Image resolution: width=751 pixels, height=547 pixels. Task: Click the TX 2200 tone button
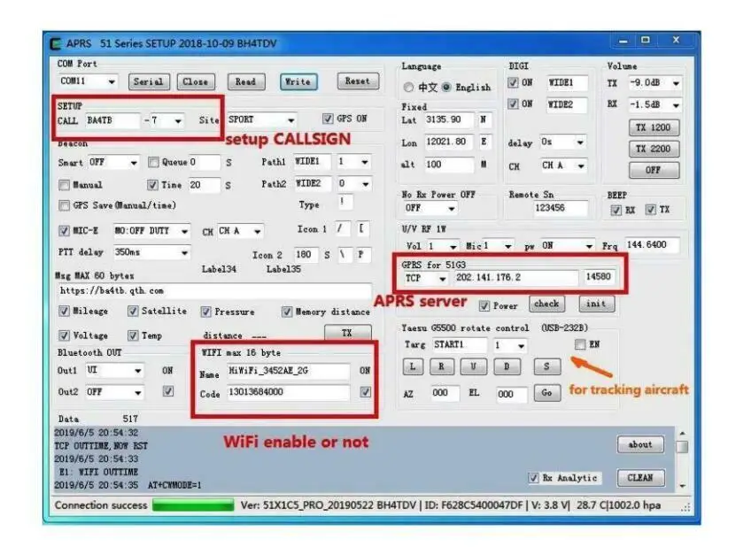pyautogui.click(x=654, y=149)
